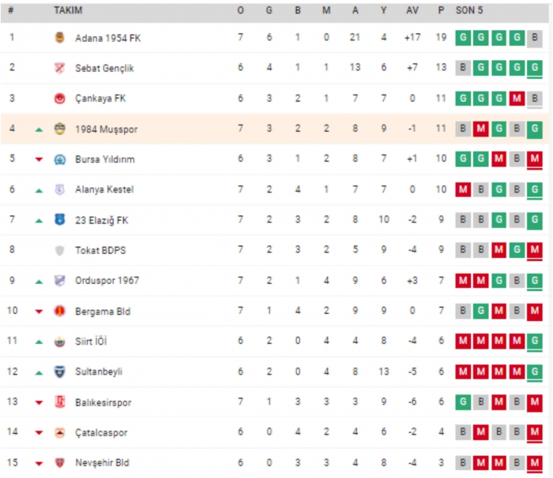Open the Alanya Kestel team link
This screenshot has width=553, height=478.
104,190
